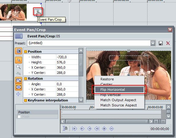Viewport: 176px width, 138px height.
Task: Click the Move Freely cross-arrows icon
Action: tap(18, 94)
